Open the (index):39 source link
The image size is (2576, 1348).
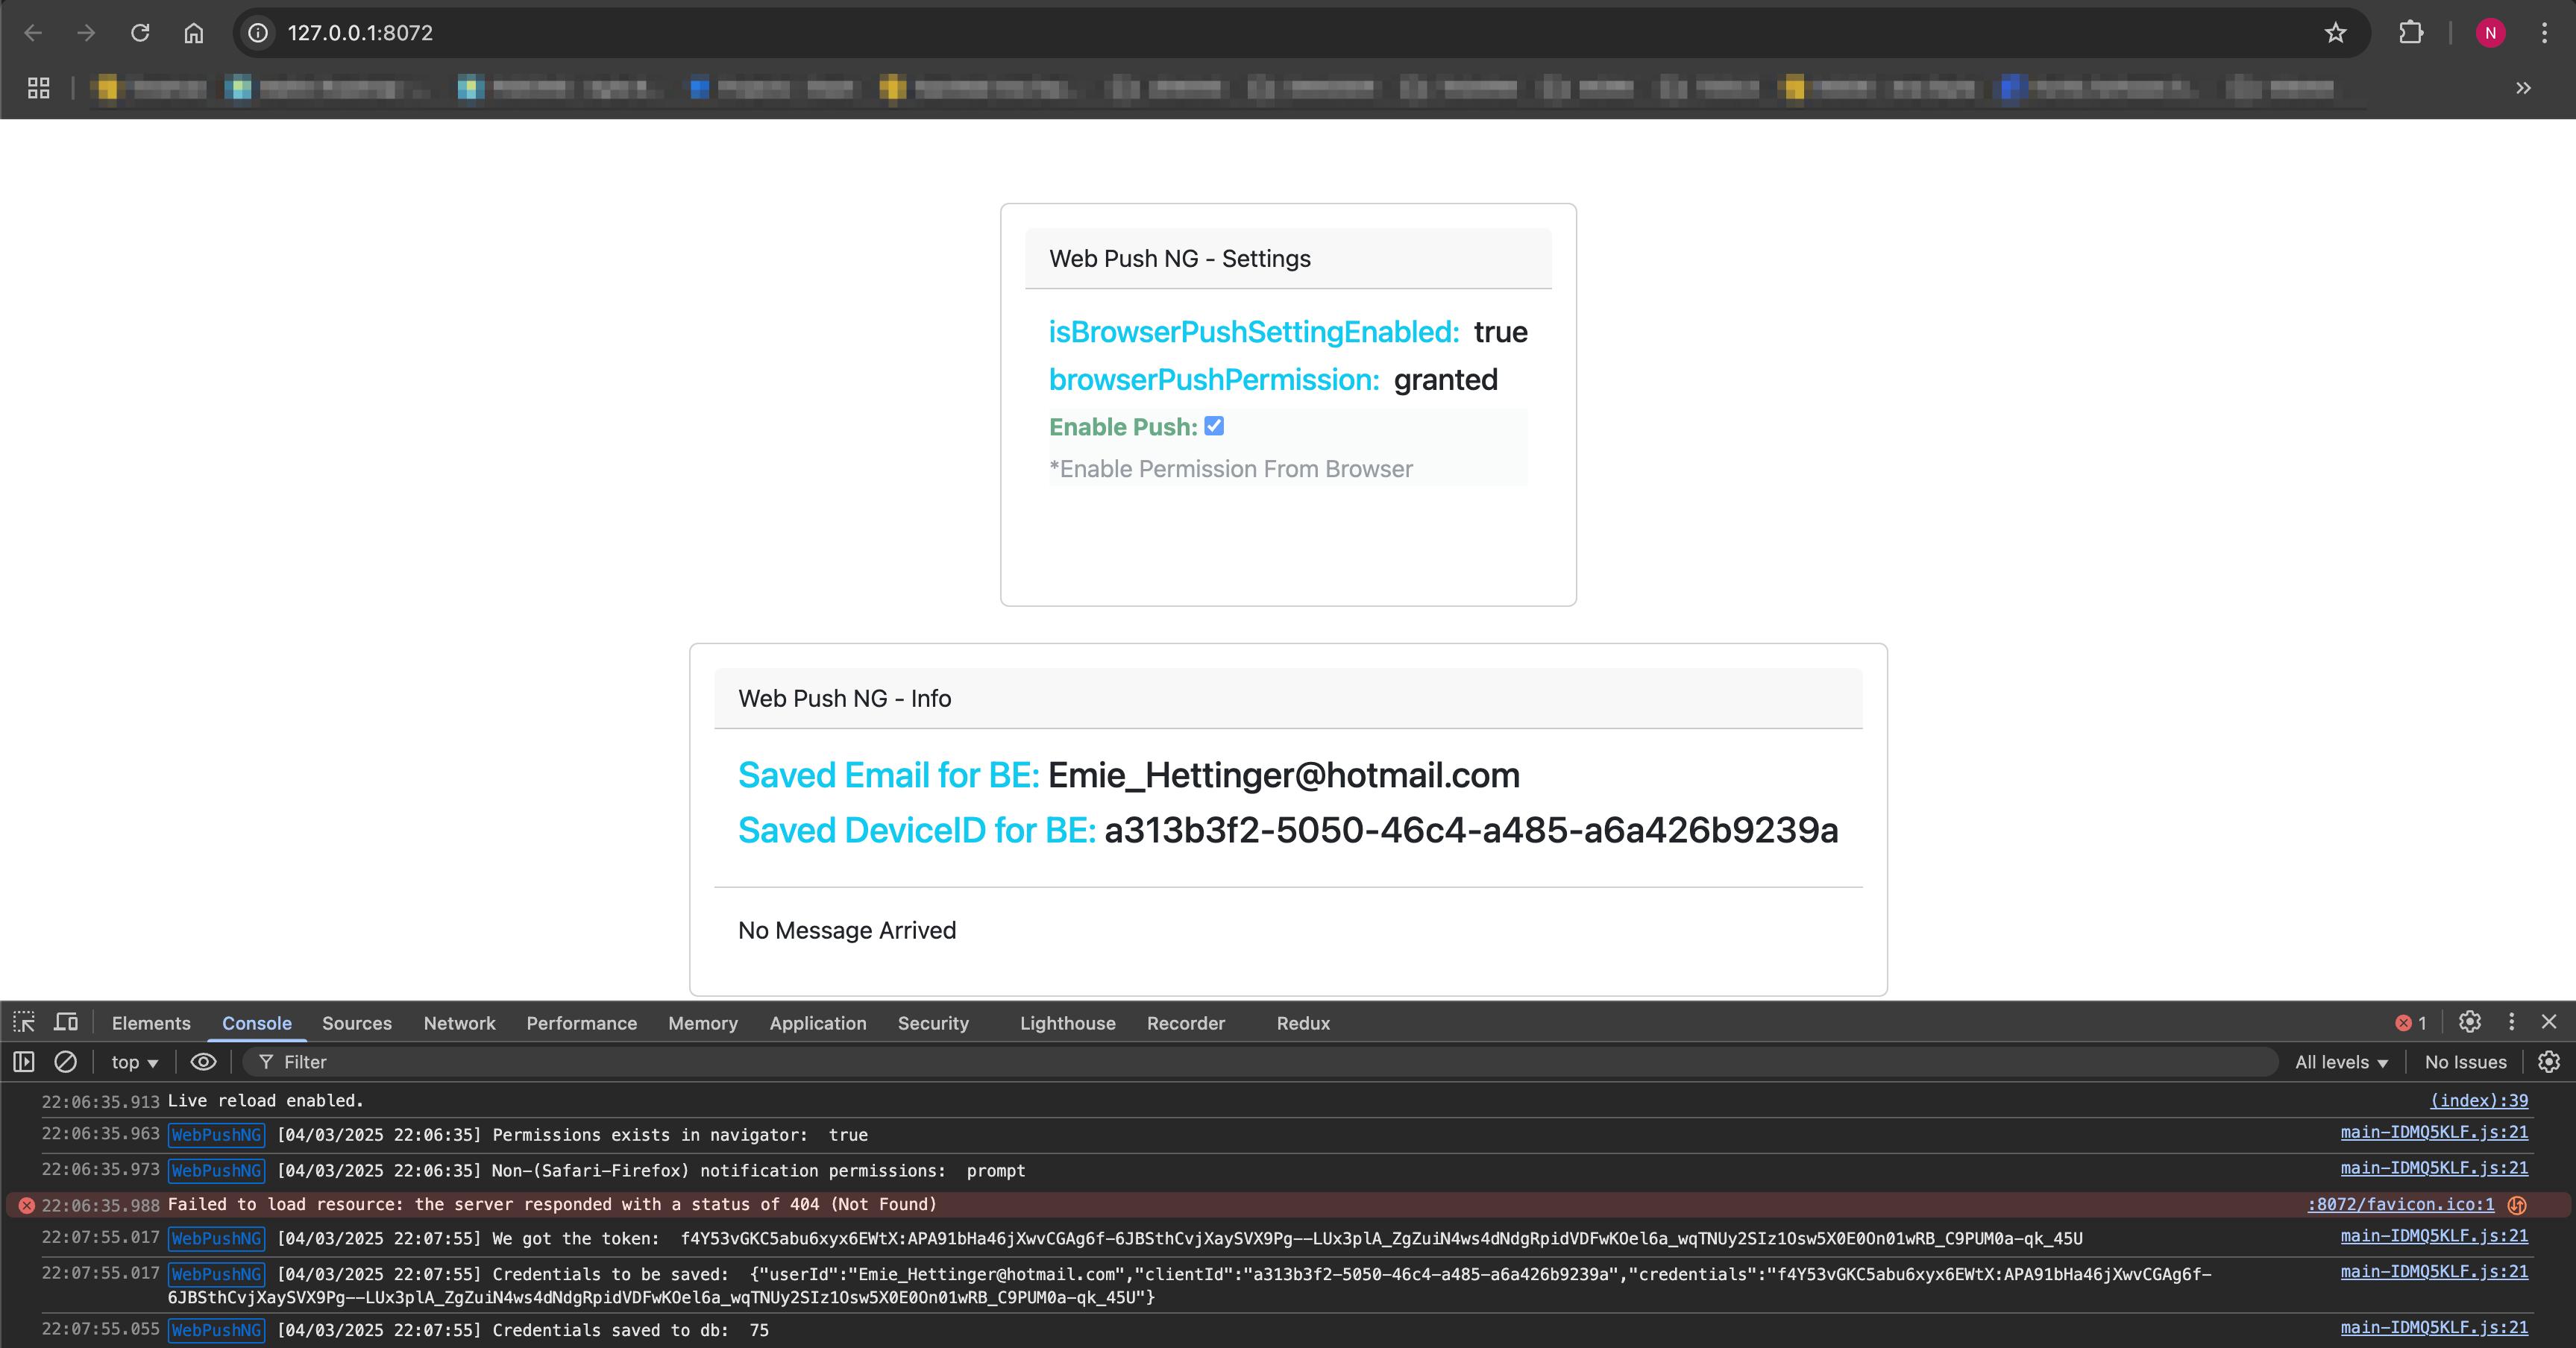point(2479,1100)
